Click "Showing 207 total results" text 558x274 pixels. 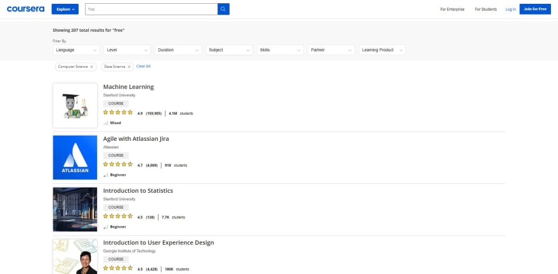89,30
